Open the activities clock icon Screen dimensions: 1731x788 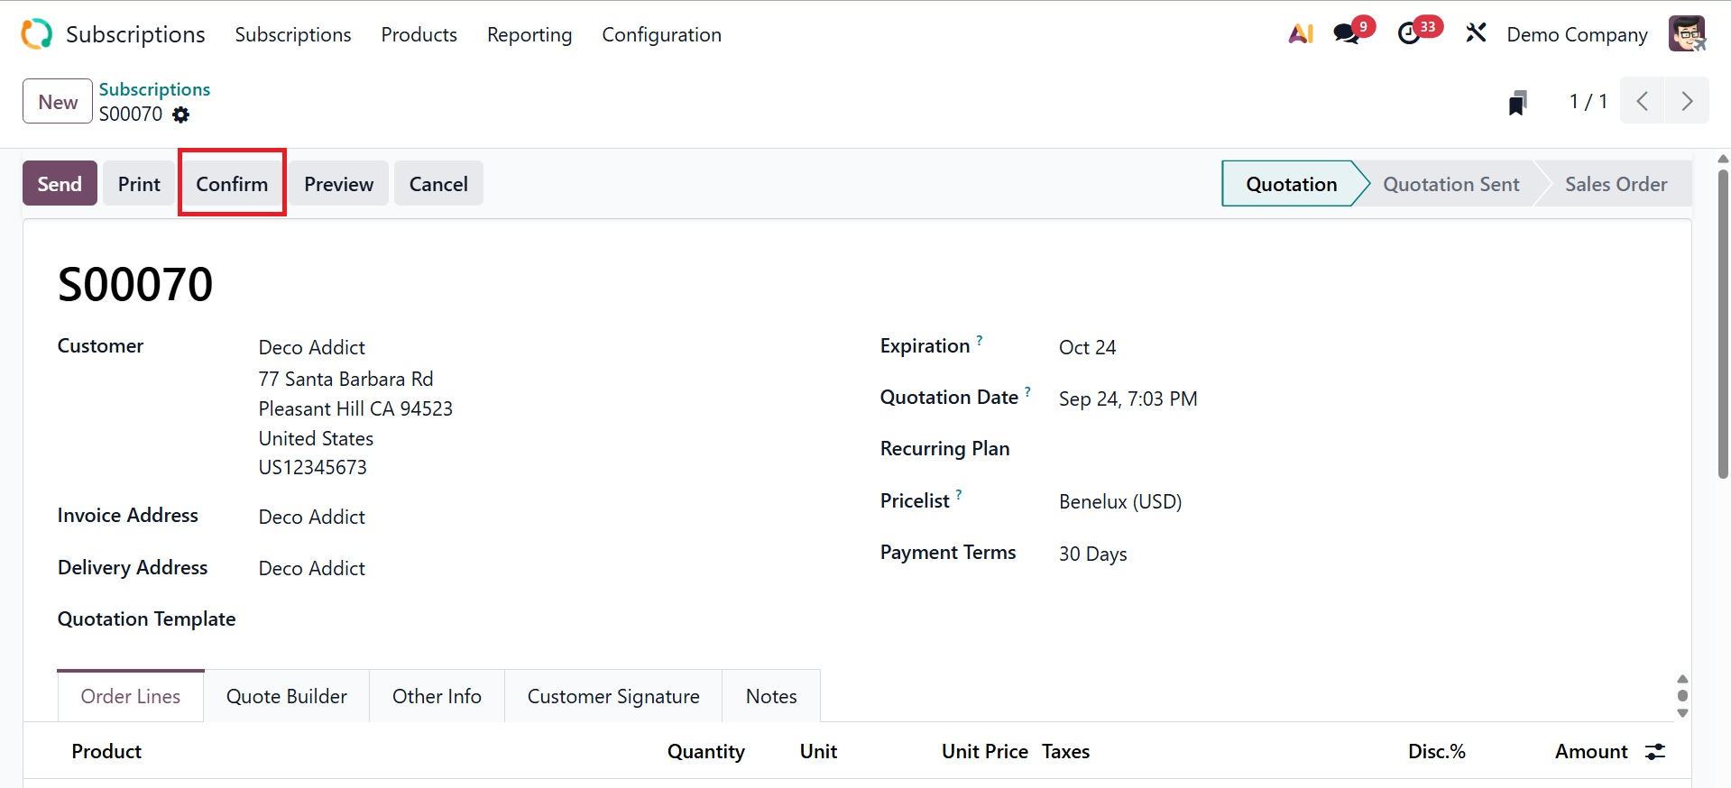pyautogui.click(x=1409, y=34)
